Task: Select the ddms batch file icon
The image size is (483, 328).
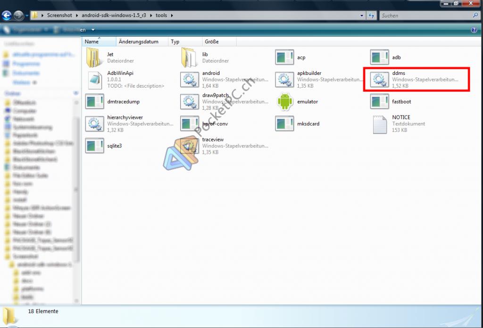Action: (x=379, y=80)
